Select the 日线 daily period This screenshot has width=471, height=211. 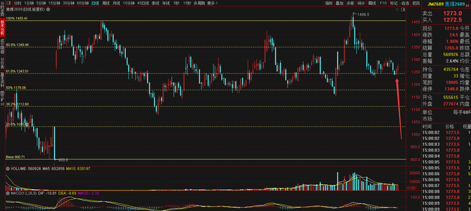[x=95, y=3]
